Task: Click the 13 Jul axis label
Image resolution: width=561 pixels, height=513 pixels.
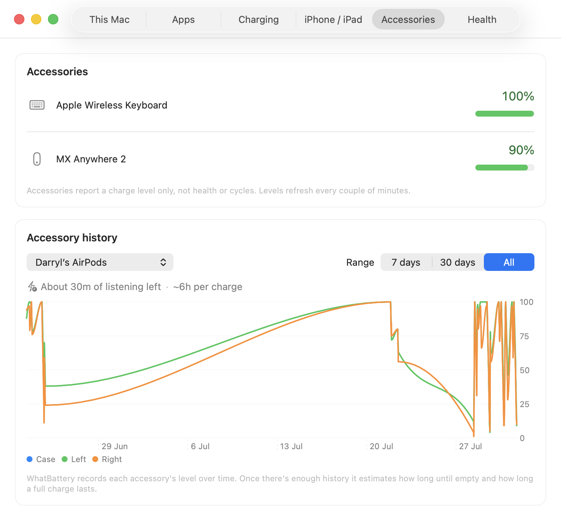Action: point(291,446)
